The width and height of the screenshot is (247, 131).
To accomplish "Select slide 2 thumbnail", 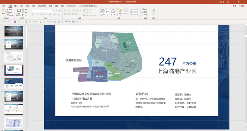I will pos(14,44).
